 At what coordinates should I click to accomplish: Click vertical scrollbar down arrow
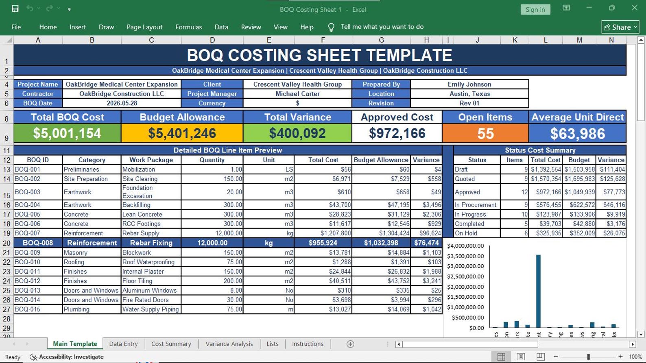click(641, 335)
